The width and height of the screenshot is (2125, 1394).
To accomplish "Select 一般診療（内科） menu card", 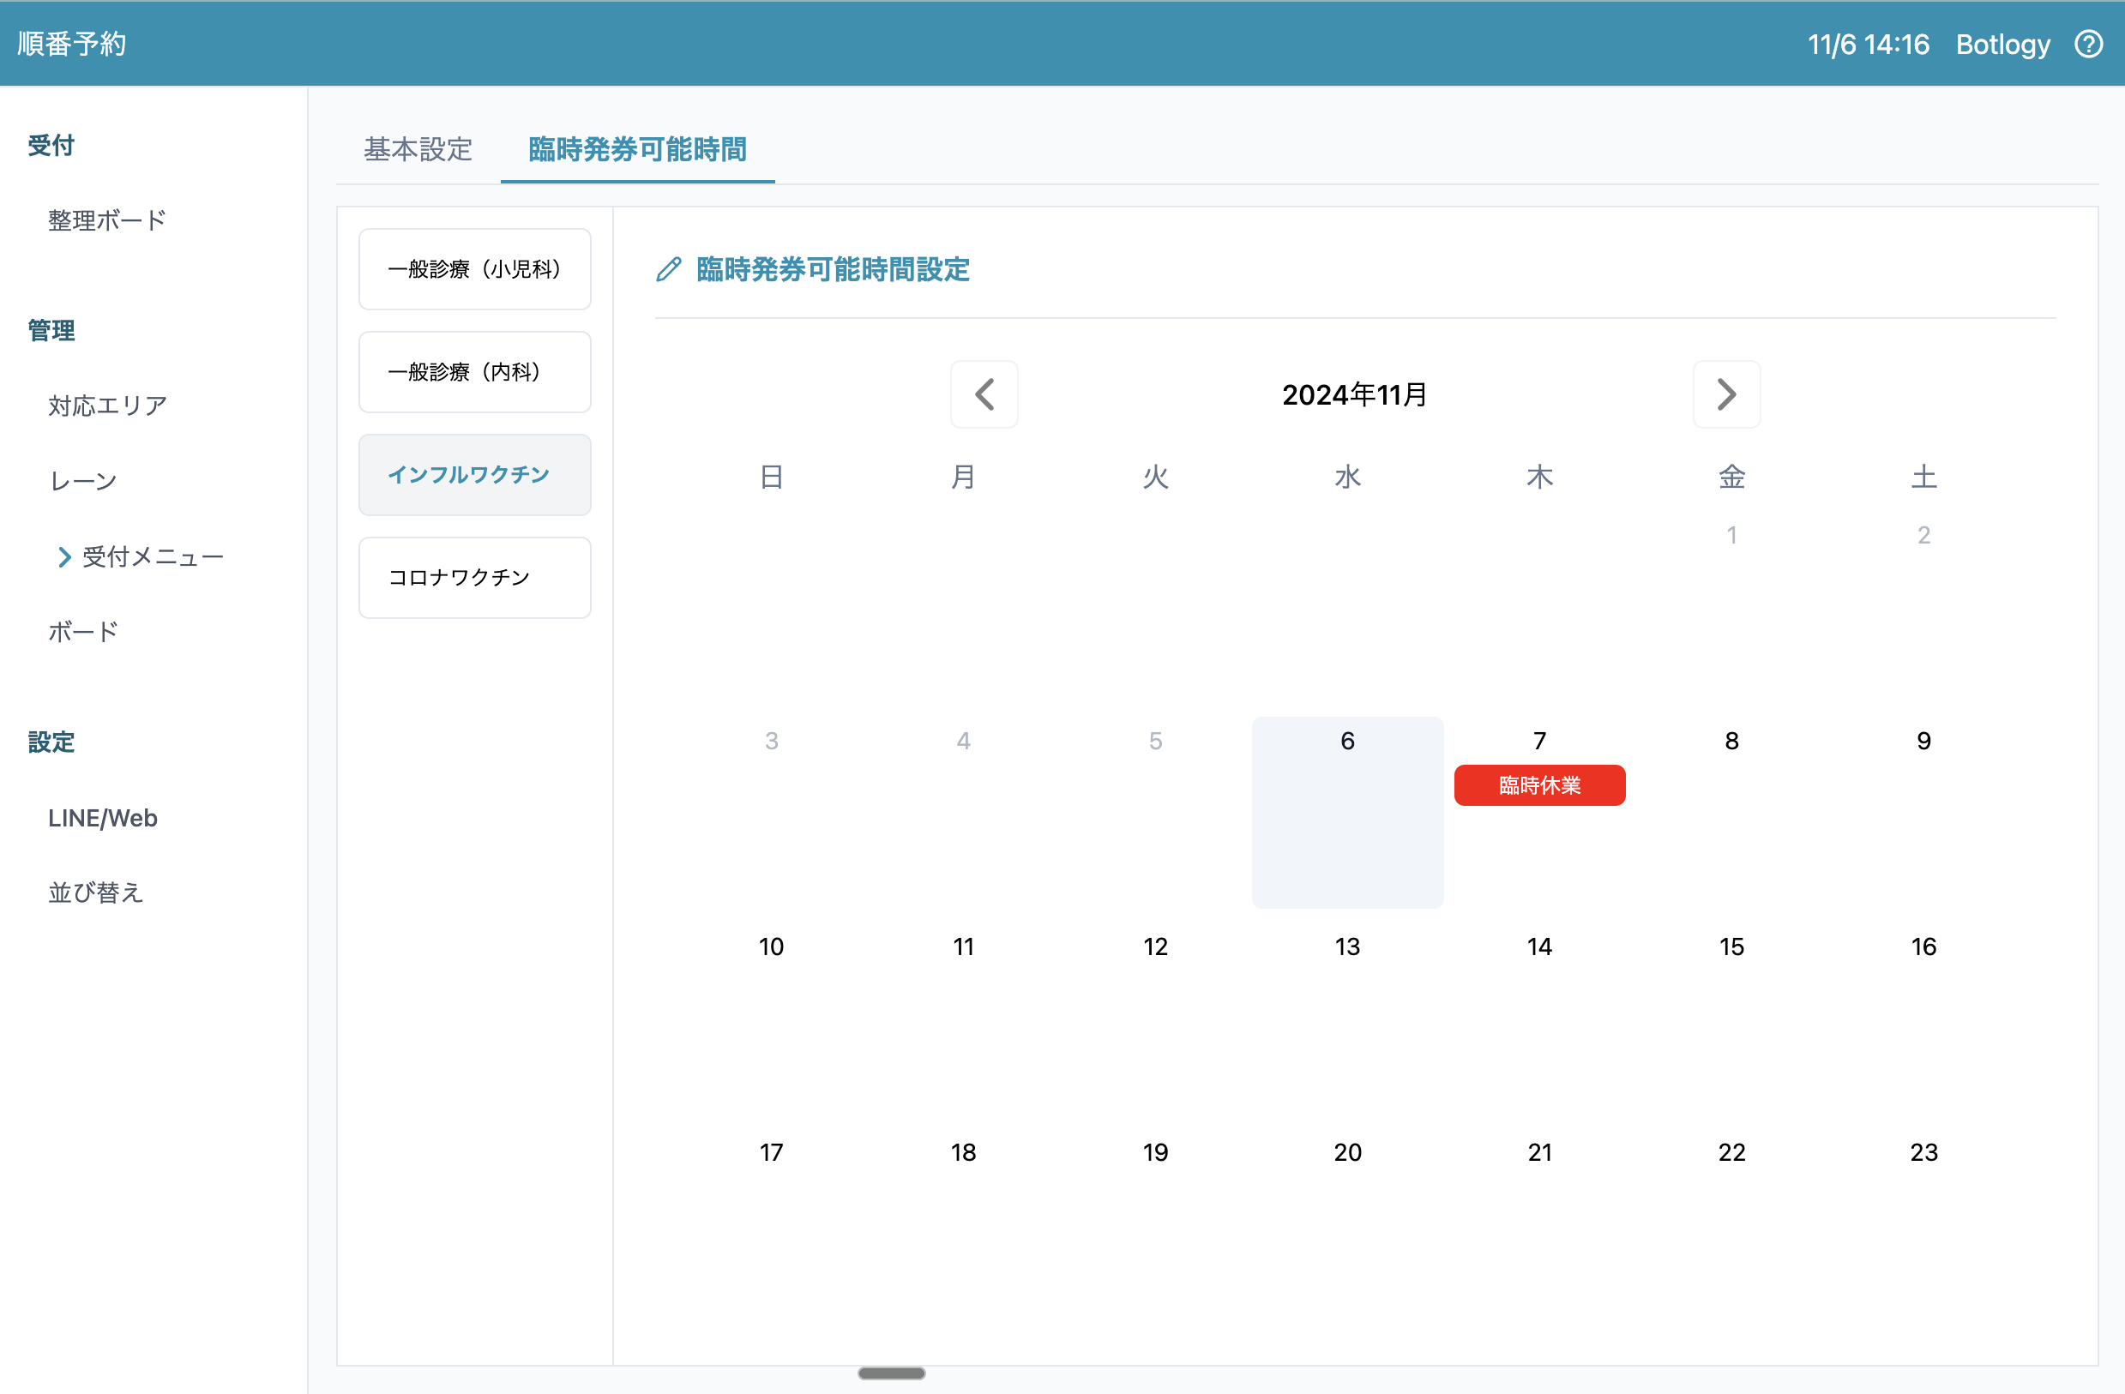I will 474,372.
